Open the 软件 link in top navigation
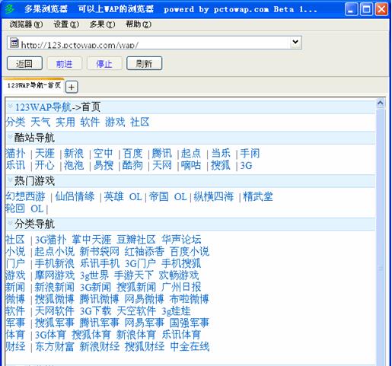This screenshot has height=366, width=392. 90,122
